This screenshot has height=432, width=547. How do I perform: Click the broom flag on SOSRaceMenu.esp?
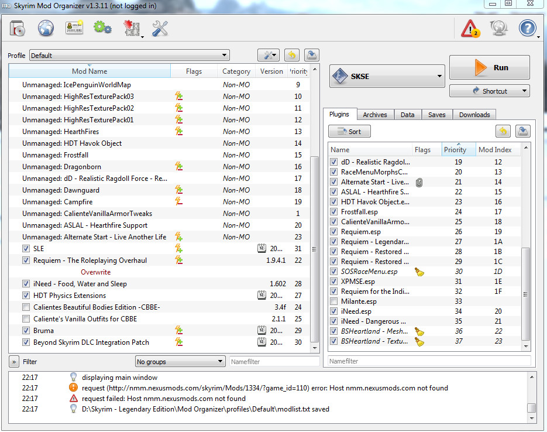pyautogui.click(x=419, y=272)
